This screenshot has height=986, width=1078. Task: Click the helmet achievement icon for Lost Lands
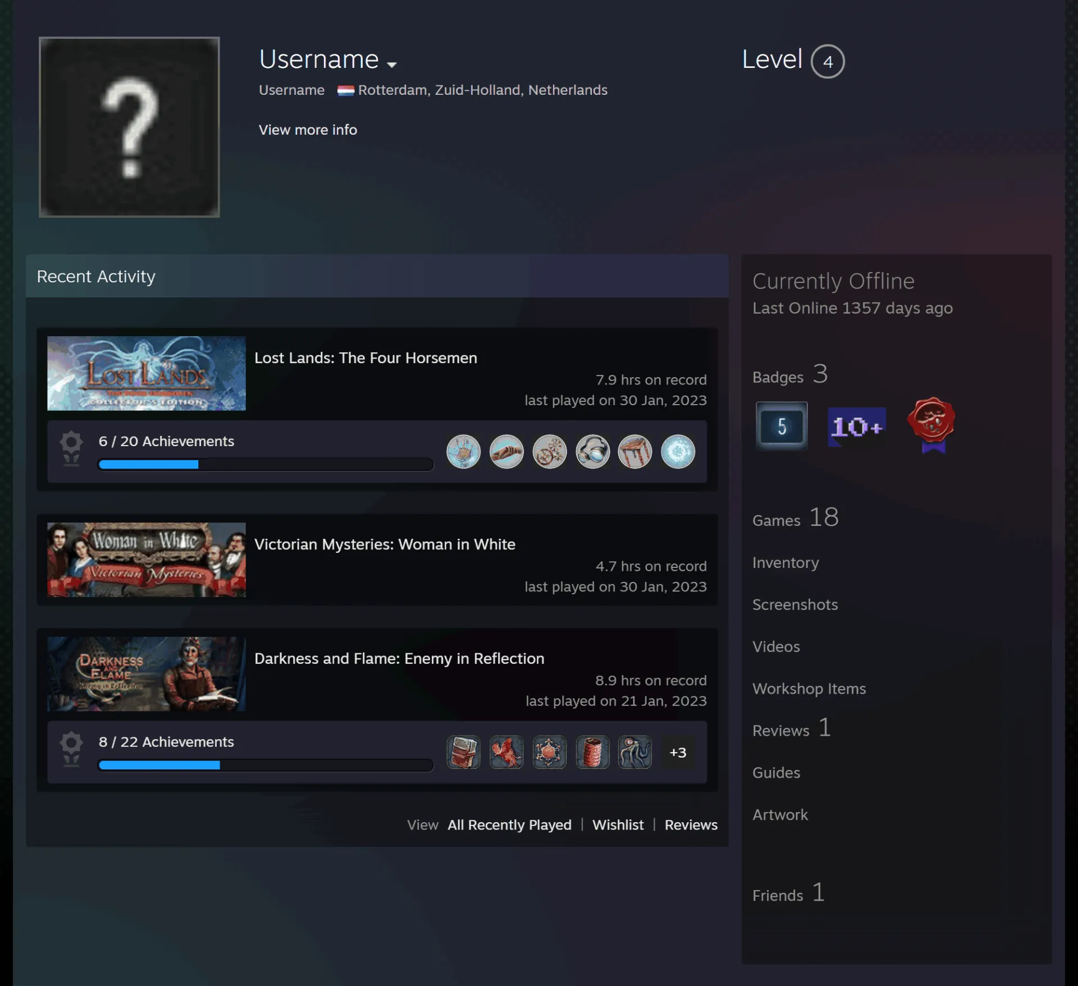592,452
